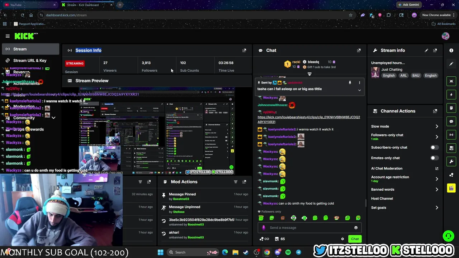
Task: Toggle broadcast signal widget in right sidebar
Action: [x=451, y=135]
